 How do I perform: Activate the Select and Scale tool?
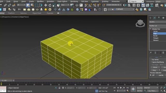pyautogui.click(x=54, y=5)
